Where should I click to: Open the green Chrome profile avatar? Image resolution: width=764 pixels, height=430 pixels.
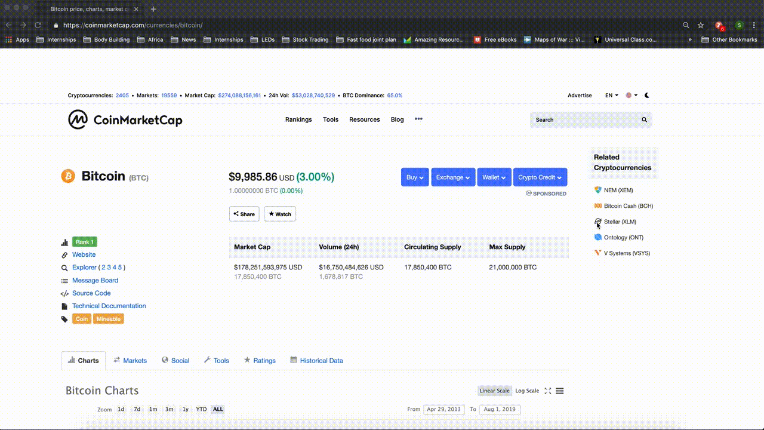pos(739,25)
